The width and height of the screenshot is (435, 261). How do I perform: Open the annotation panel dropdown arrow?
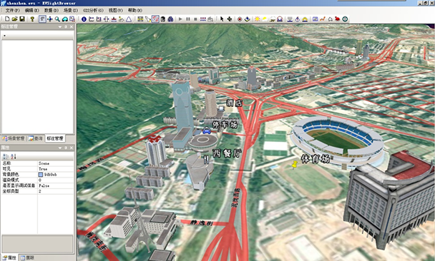[60, 27]
